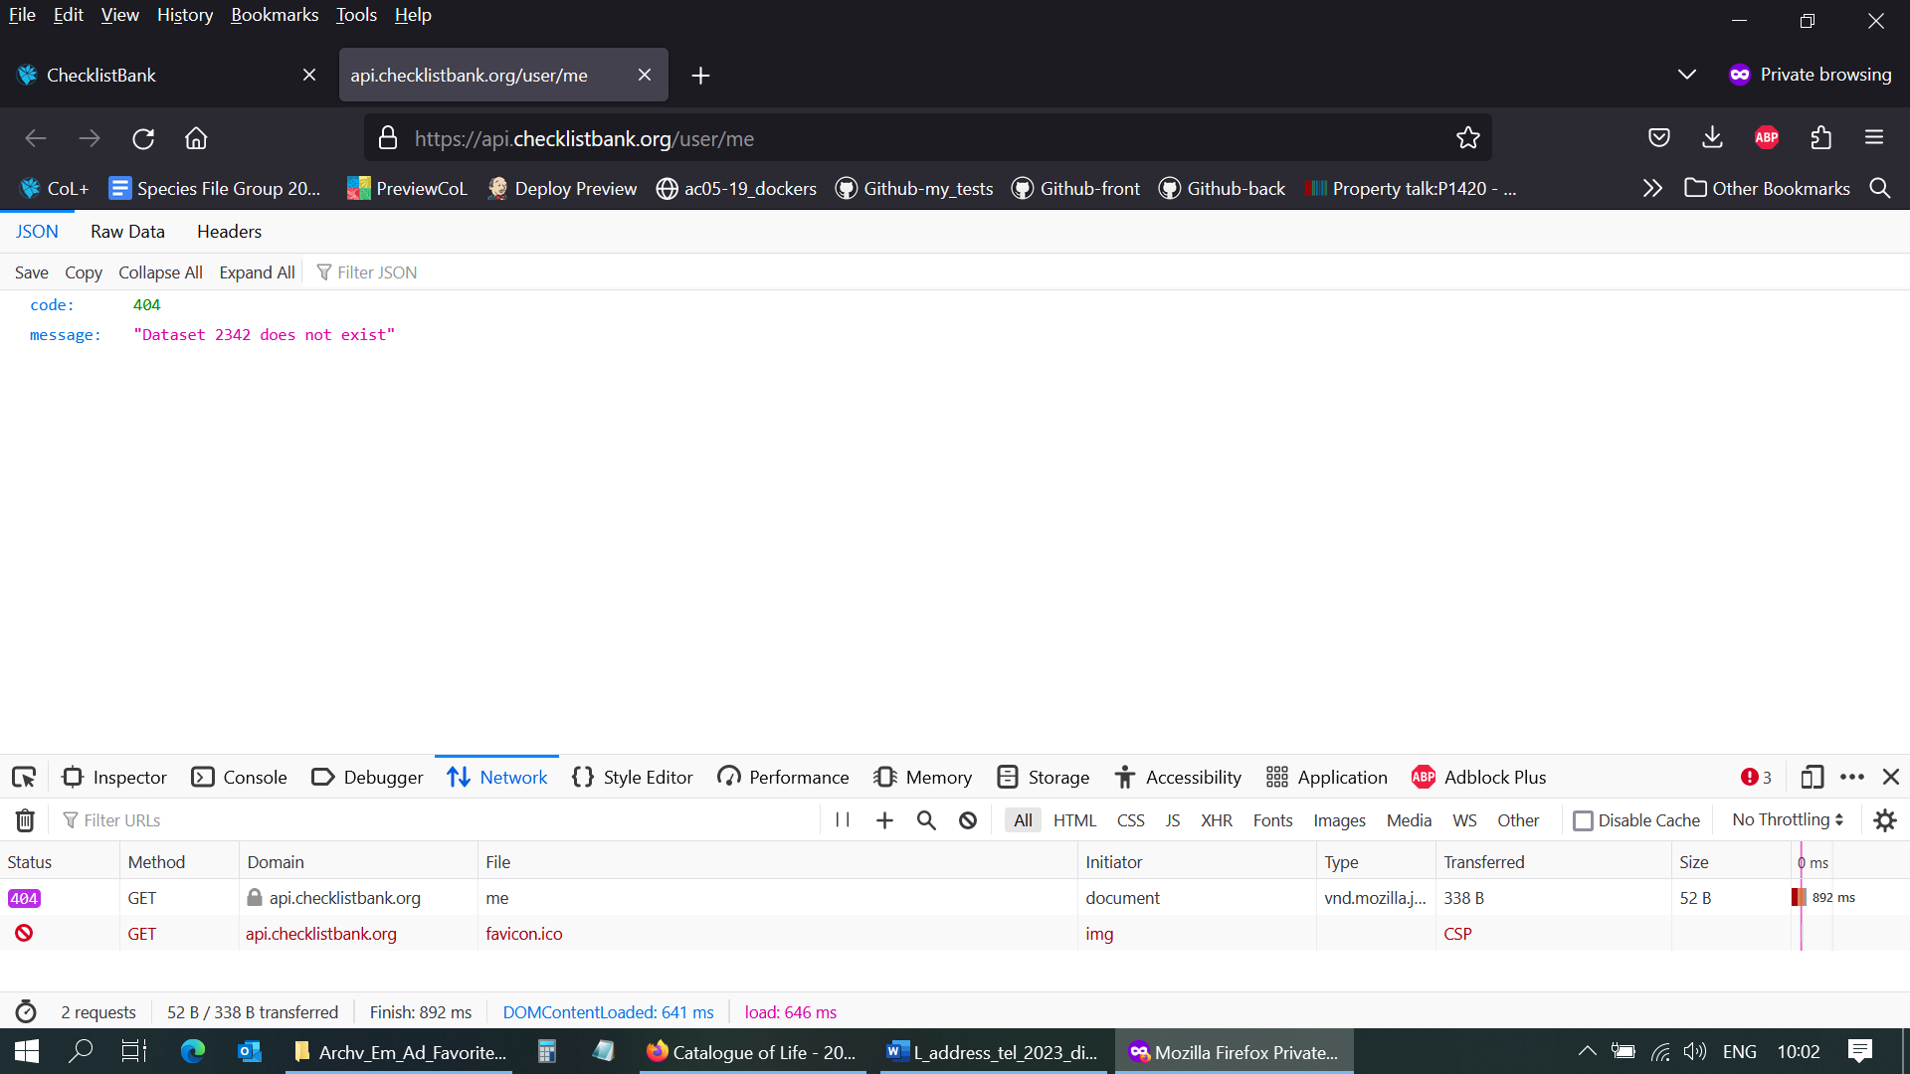This screenshot has width=1910, height=1074.
Task: Click the Copy JSON button
Action: pyautogui.click(x=84, y=272)
